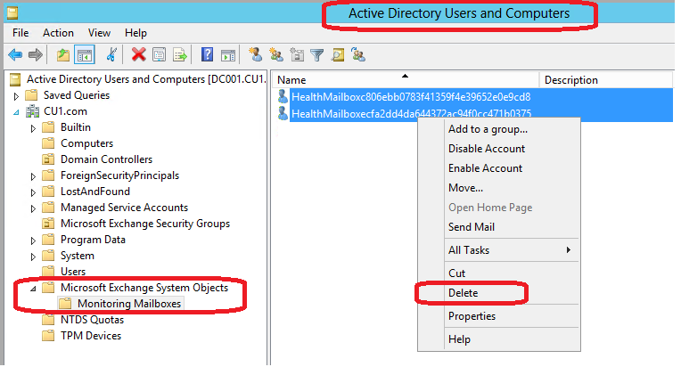Sort by the Description column header

[x=570, y=80]
